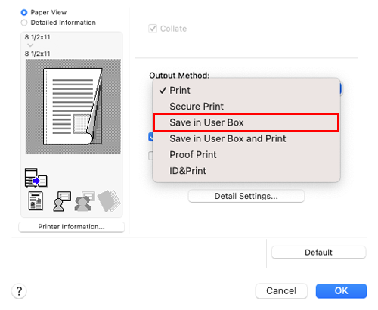
Task: Open Detail Settings dialog
Action: pos(246,196)
